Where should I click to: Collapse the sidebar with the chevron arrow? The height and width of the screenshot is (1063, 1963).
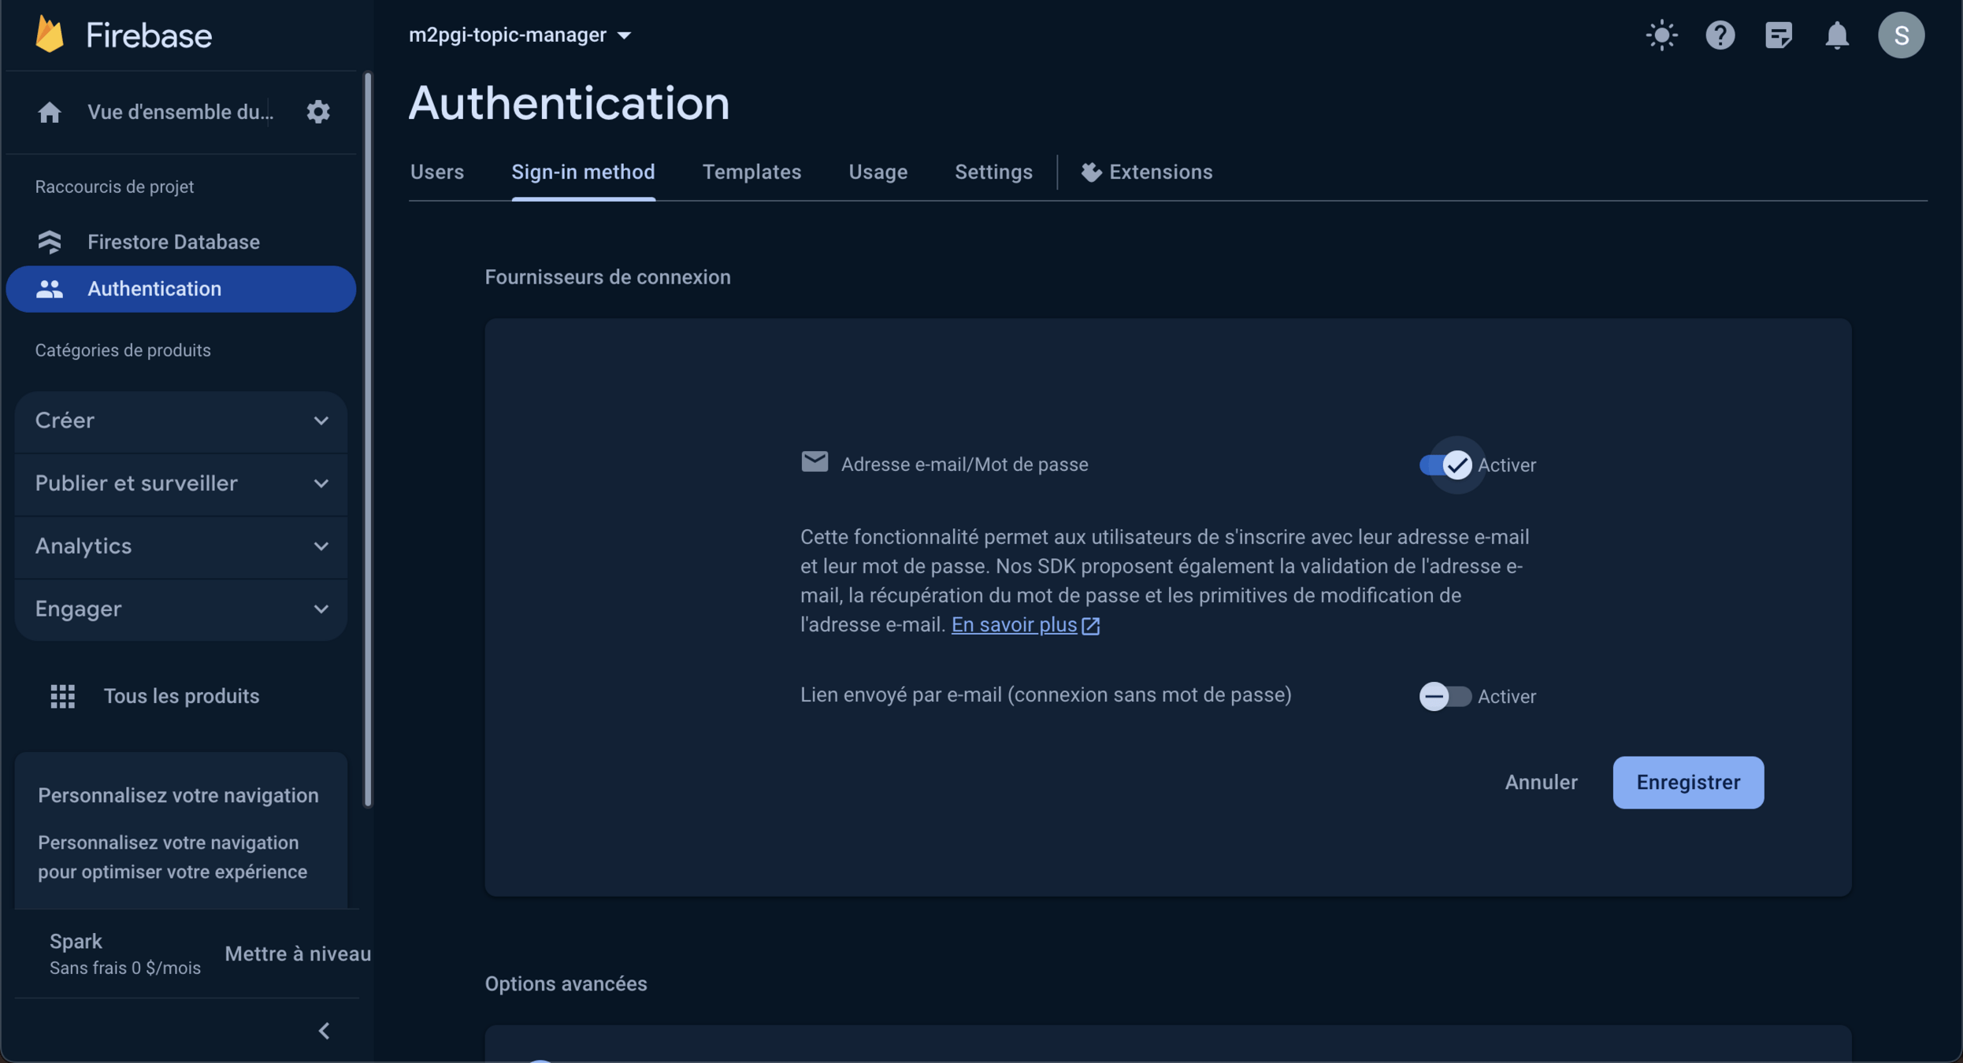pos(324,1031)
